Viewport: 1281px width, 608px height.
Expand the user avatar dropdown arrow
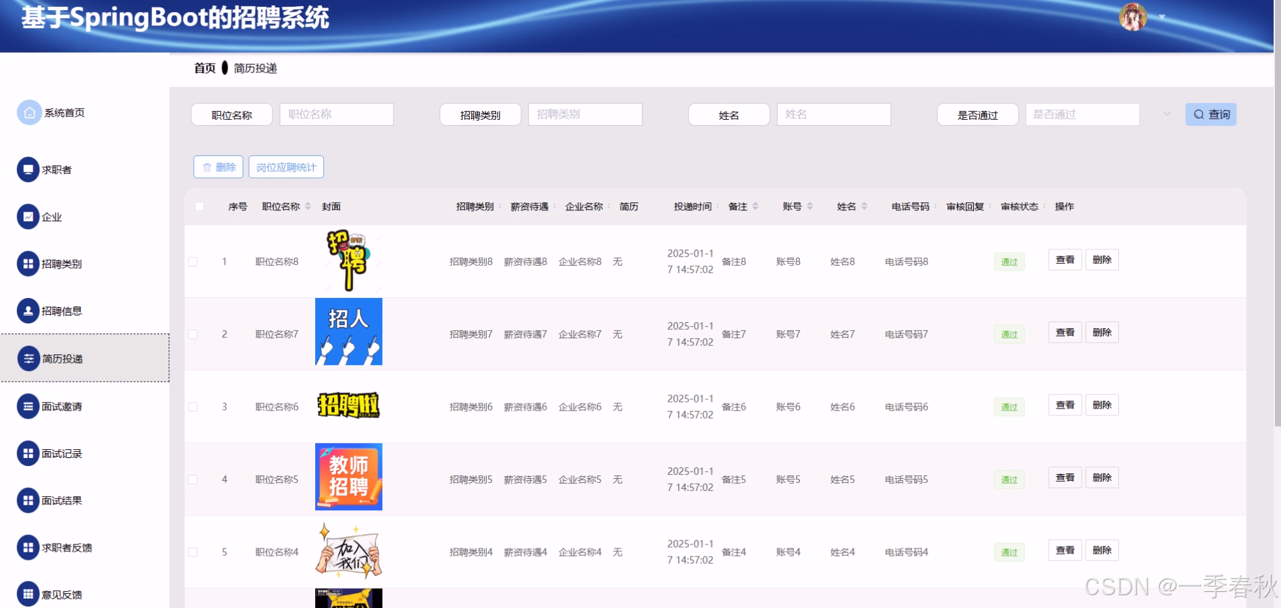click(x=1162, y=17)
